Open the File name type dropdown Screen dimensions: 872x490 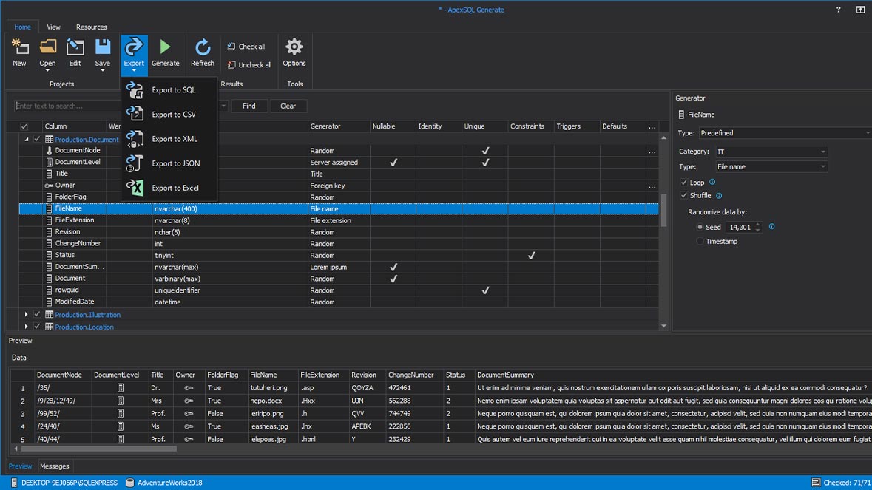771,167
